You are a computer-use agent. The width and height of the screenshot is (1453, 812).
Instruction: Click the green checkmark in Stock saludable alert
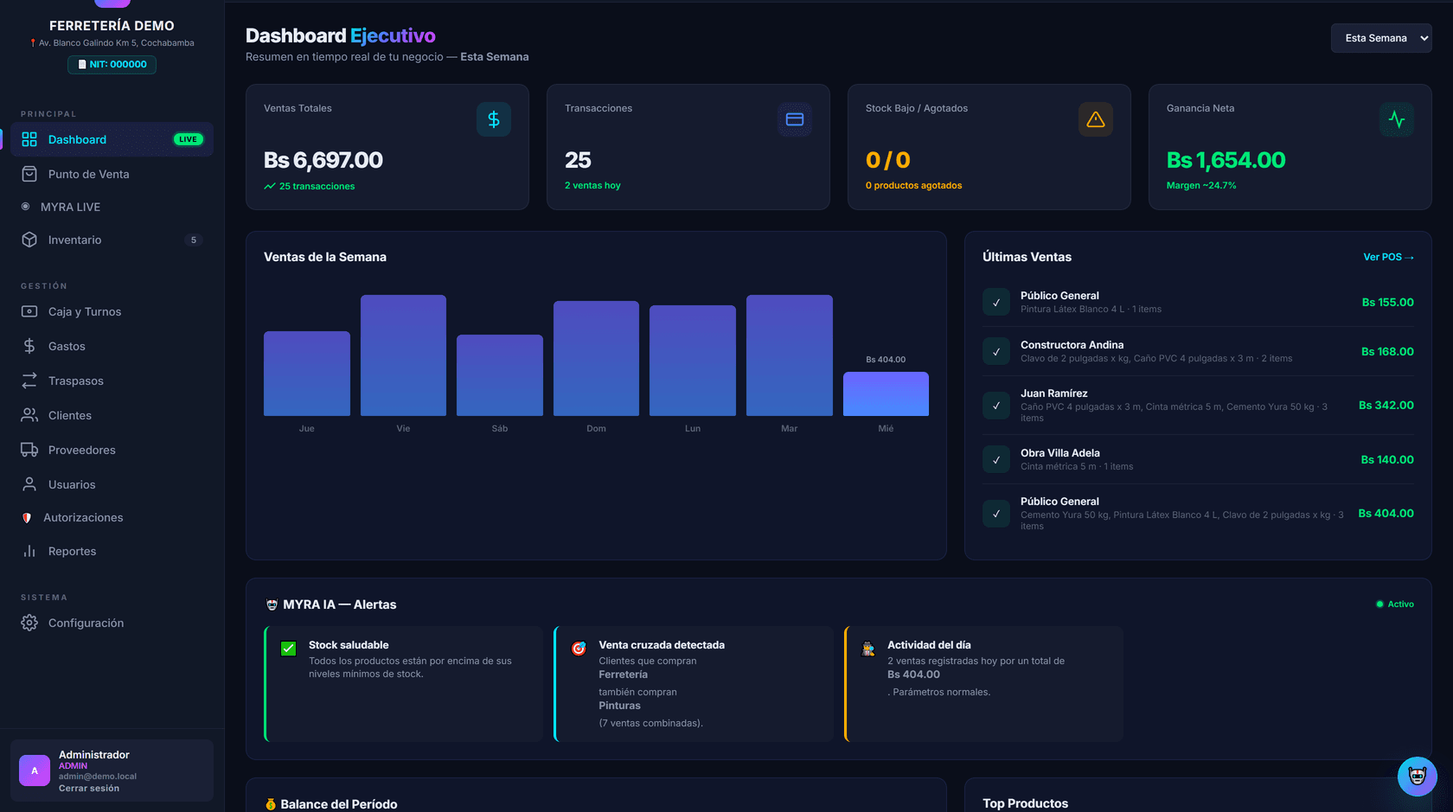pyautogui.click(x=289, y=649)
